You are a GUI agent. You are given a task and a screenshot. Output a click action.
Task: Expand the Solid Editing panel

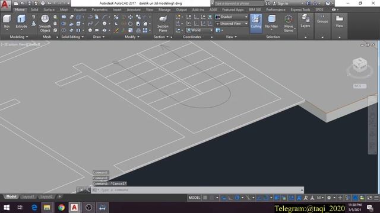point(72,37)
